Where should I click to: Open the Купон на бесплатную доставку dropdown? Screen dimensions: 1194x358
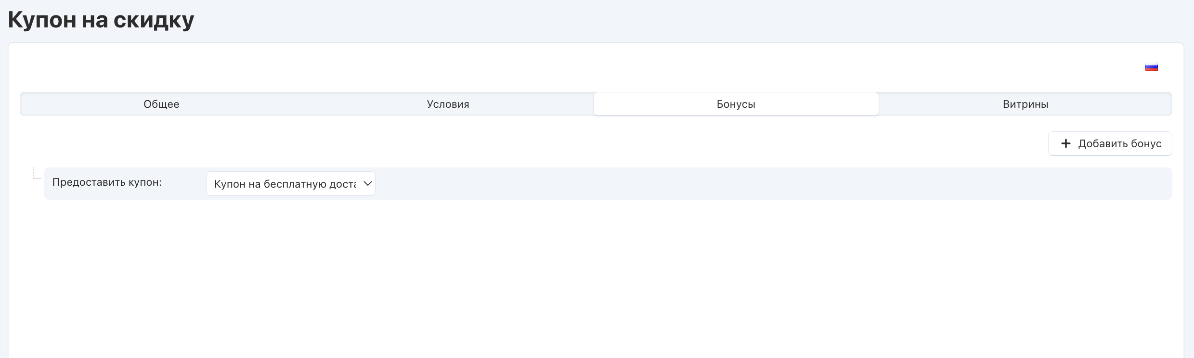[x=285, y=184]
